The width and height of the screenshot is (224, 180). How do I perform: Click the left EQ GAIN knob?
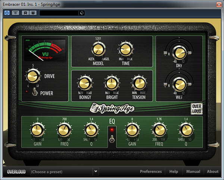(x=37, y=130)
